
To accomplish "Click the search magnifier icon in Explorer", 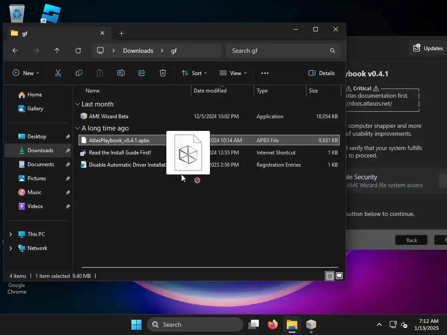I will tap(332, 51).
